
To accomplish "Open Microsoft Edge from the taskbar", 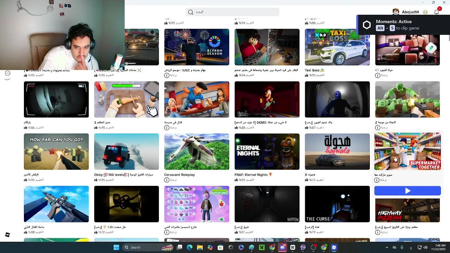I will [189, 247].
